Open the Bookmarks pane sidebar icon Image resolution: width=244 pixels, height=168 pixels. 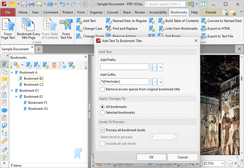pos(4,64)
